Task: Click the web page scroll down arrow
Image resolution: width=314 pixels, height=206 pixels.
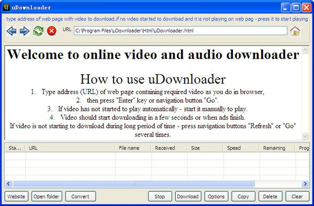Action: (305, 136)
